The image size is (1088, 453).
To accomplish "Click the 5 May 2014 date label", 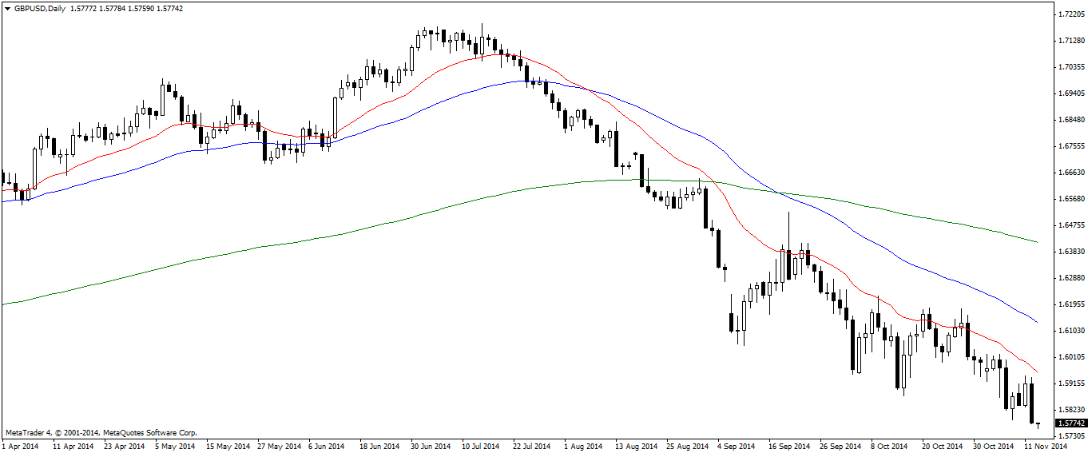I will click(x=174, y=446).
